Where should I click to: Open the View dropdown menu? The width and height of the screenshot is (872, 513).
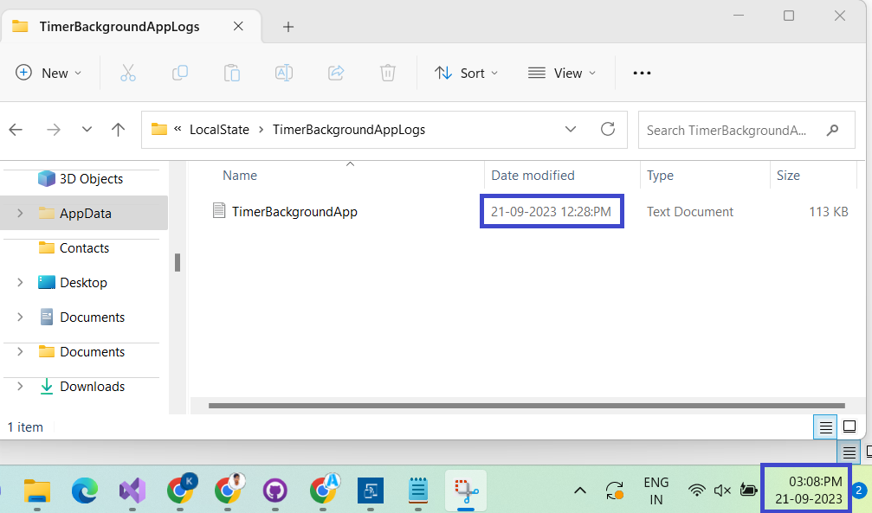click(x=562, y=73)
